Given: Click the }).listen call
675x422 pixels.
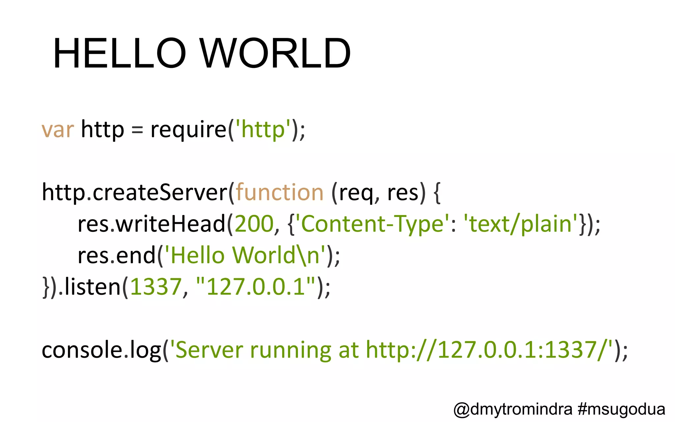Looking at the screenshot, I should (82, 286).
